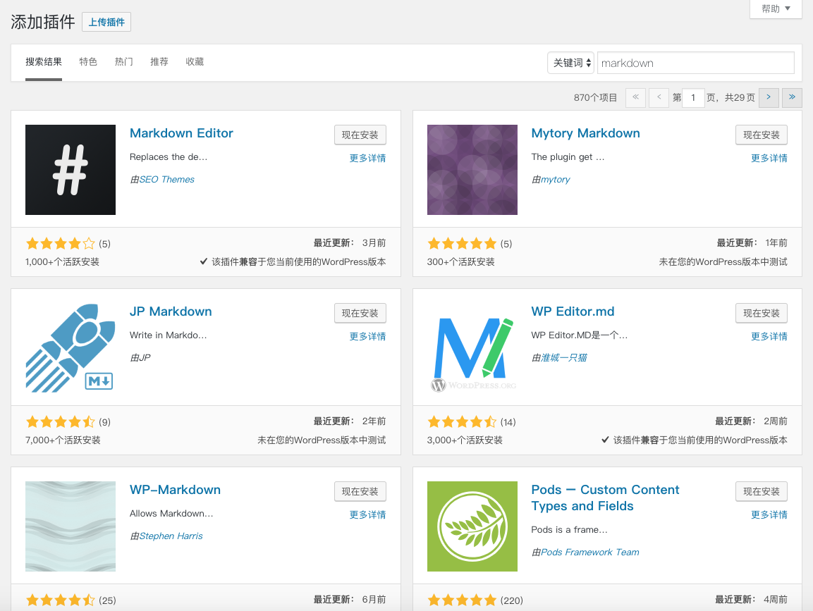View 更多详情 for JP Markdown

[367, 336]
